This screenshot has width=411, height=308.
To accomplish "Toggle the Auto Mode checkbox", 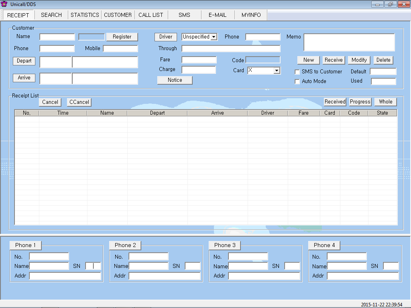I will coord(297,81).
